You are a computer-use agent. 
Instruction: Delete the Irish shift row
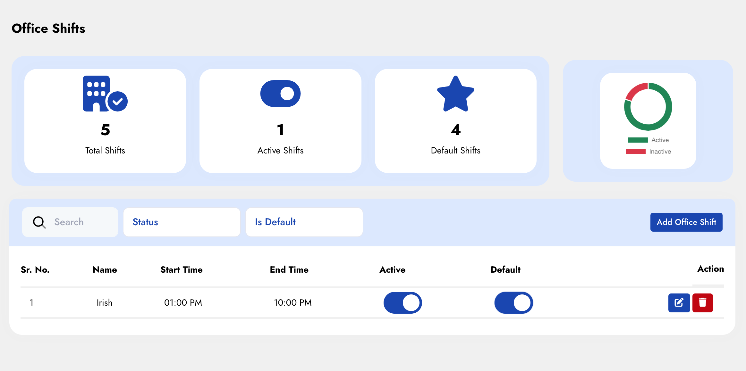point(702,303)
